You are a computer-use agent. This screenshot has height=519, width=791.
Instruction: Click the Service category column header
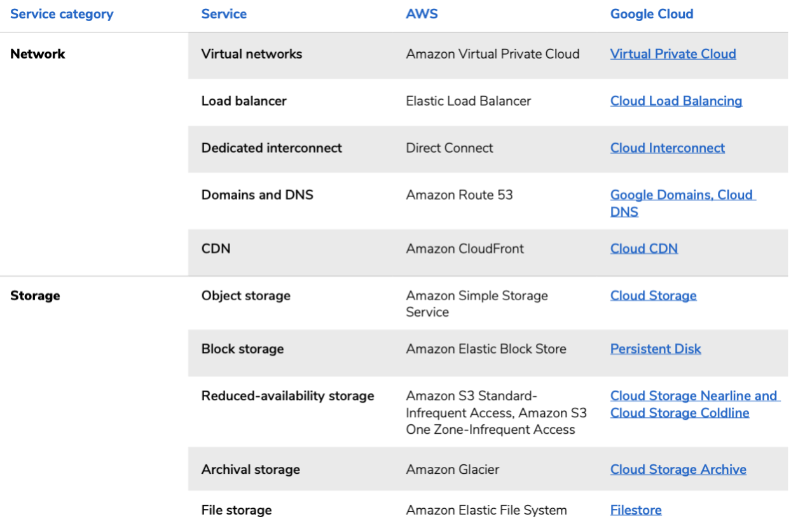(x=62, y=14)
